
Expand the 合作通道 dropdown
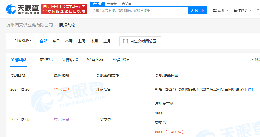(x=242, y=10)
